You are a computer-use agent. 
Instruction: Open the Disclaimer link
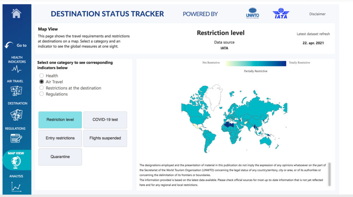317,14
